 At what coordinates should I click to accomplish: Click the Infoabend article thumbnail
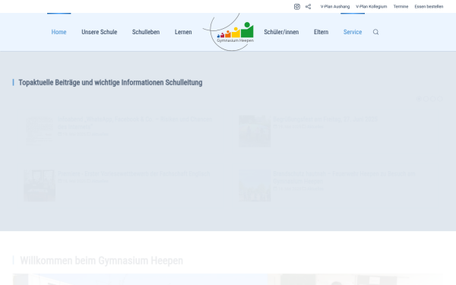coord(40,131)
